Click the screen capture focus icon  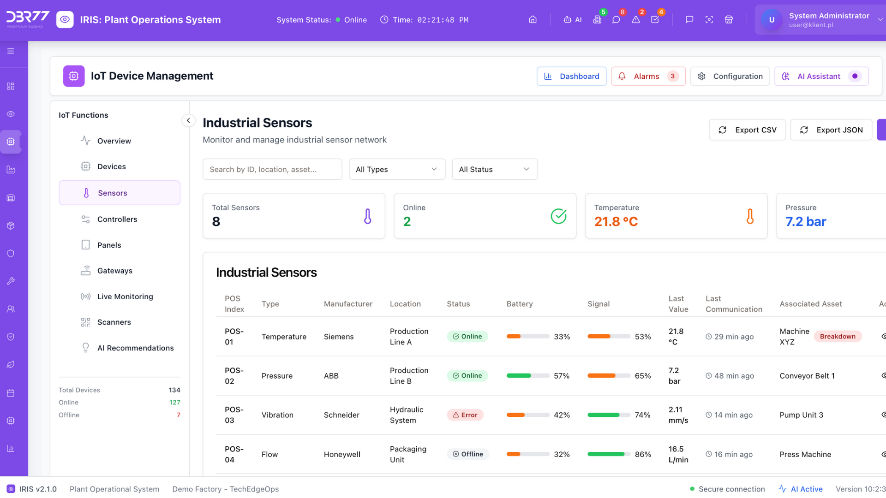coord(709,19)
